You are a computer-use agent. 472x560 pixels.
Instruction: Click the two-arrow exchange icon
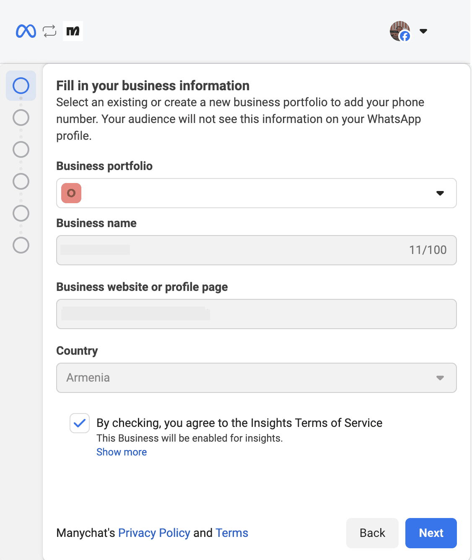[x=49, y=31]
